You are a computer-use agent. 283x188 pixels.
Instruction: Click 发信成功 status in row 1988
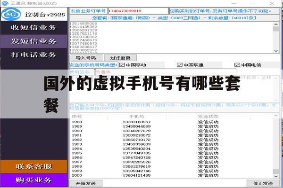coord(208,122)
